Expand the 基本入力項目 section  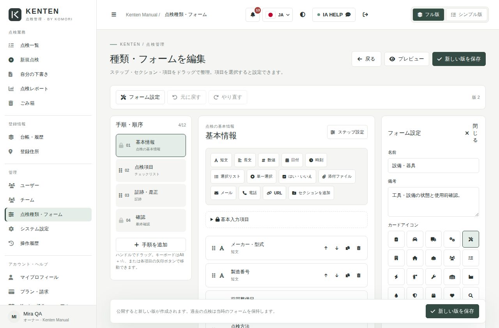point(287,219)
